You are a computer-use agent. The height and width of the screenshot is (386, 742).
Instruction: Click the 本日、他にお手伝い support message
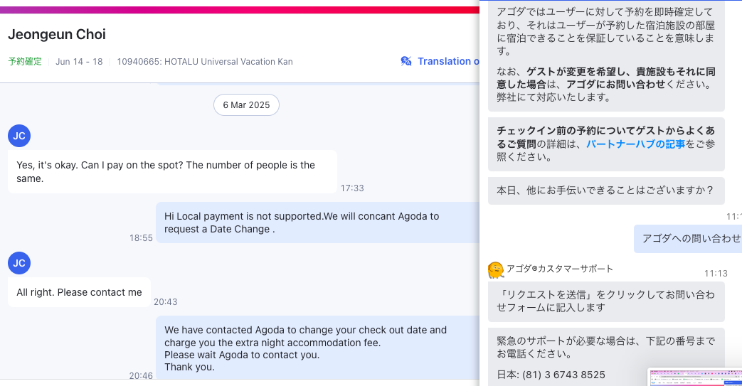coord(605,191)
